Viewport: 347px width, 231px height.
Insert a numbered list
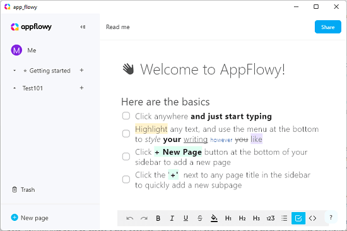click(x=271, y=218)
